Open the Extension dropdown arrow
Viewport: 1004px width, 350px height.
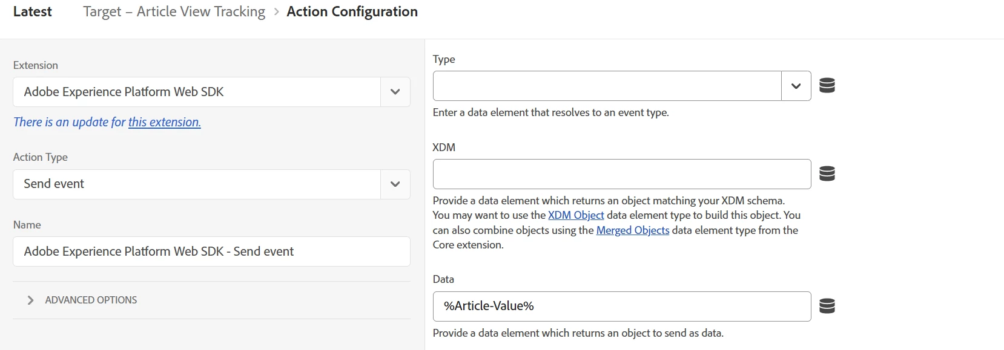pyautogui.click(x=395, y=92)
